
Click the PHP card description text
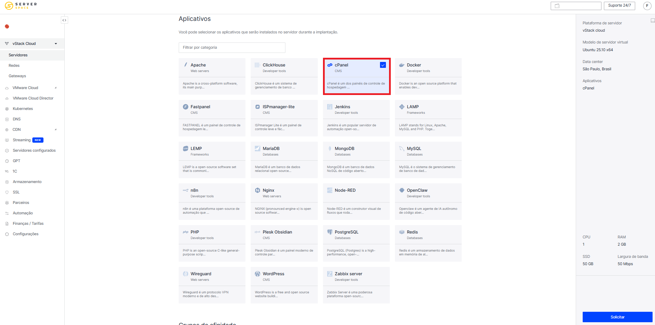(x=211, y=252)
